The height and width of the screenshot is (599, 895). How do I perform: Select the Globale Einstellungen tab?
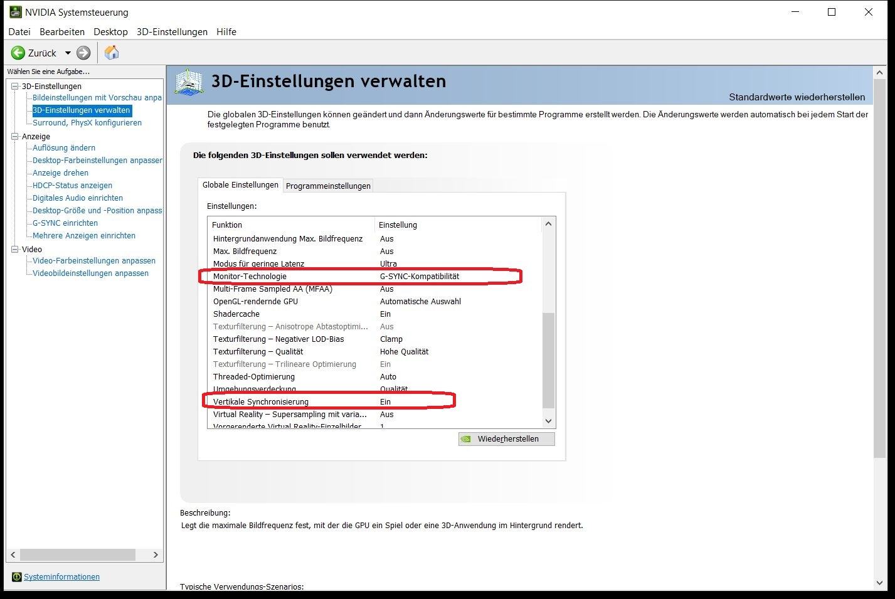(240, 185)
